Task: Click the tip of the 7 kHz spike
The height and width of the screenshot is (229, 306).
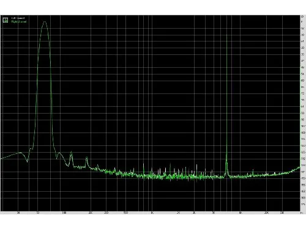Action: tap(226, 35)
